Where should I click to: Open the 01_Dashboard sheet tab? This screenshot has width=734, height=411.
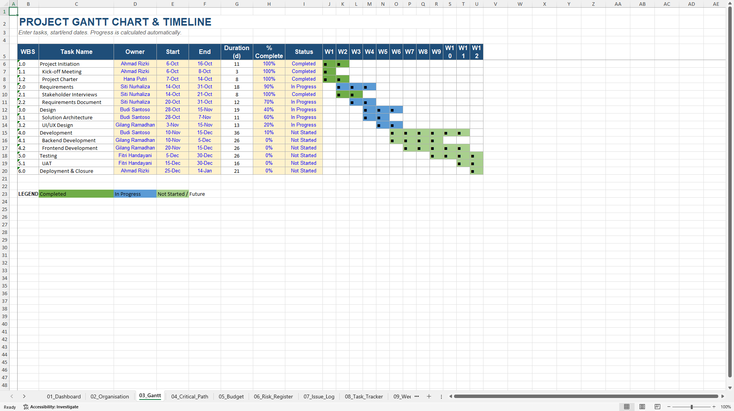pyautogui.click(x=64, y=396)
